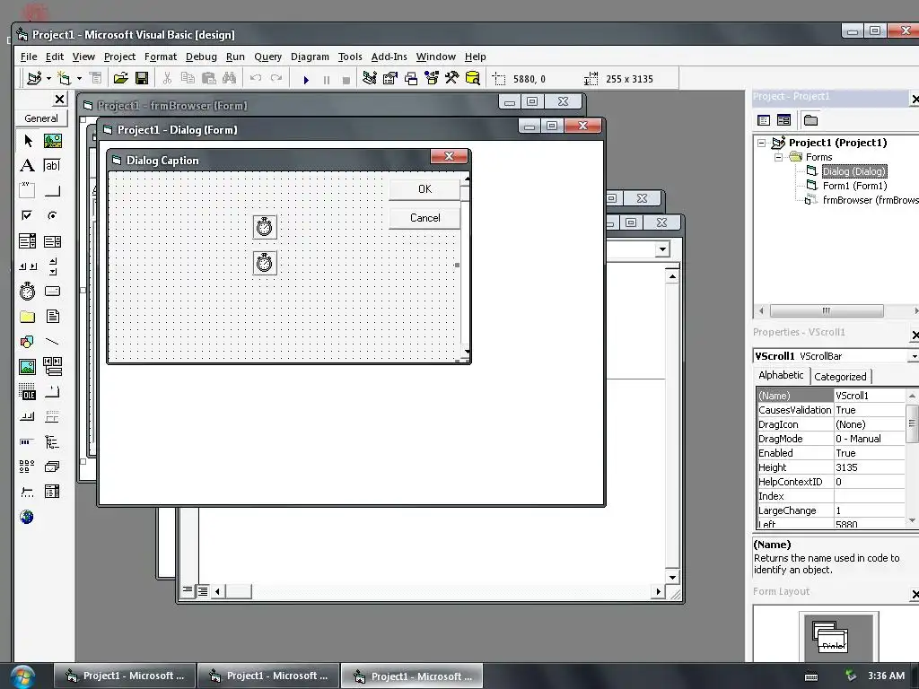Open the Add Project dropdown arrow

coord(48,79)
